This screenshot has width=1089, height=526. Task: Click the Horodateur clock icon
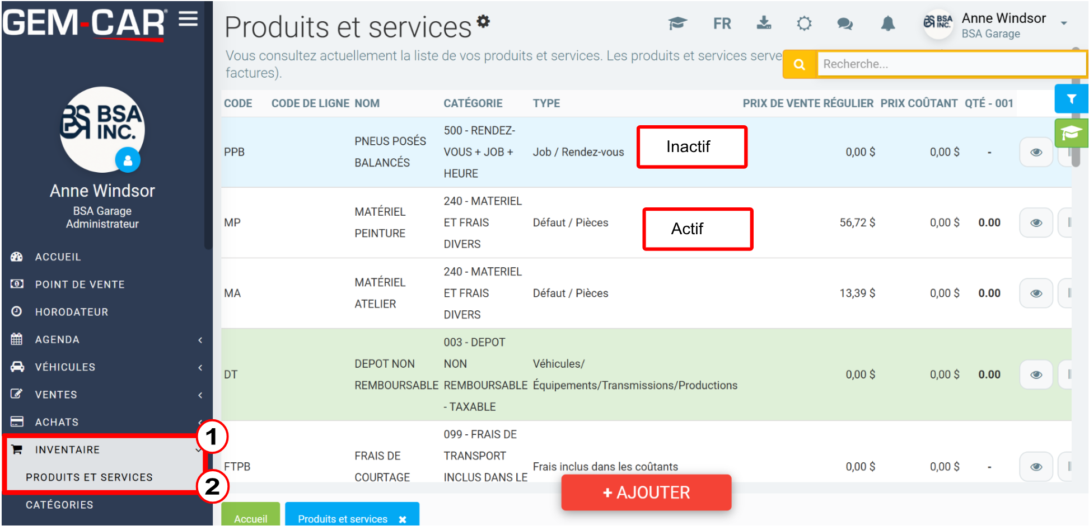point(17,311)
